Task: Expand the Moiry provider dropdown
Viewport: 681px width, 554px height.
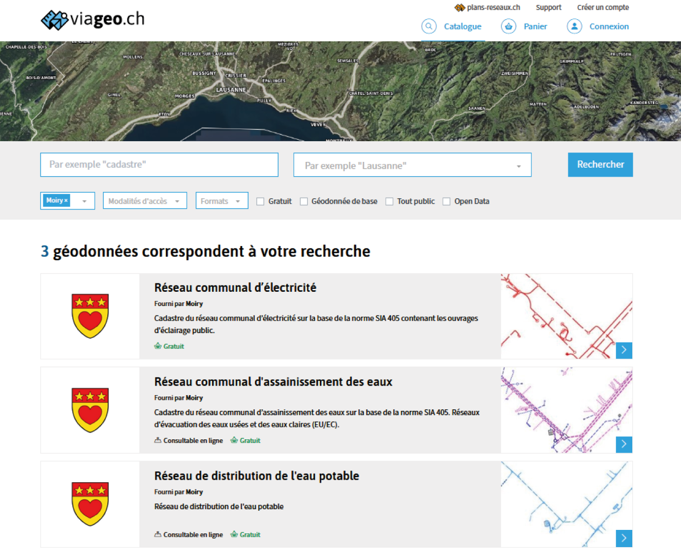Action: tap(84, 201)
